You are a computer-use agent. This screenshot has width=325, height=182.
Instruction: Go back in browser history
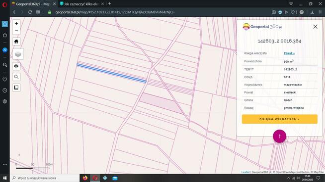(14, 12)
